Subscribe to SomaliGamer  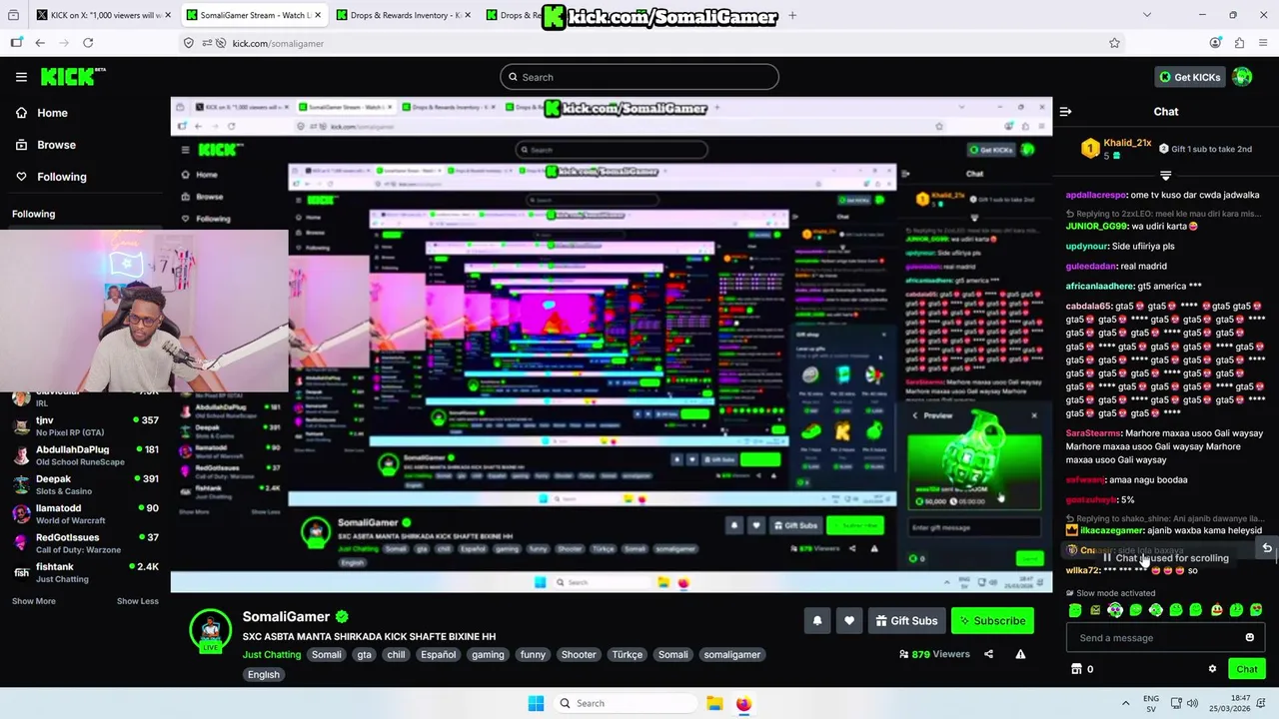point(992,621)
